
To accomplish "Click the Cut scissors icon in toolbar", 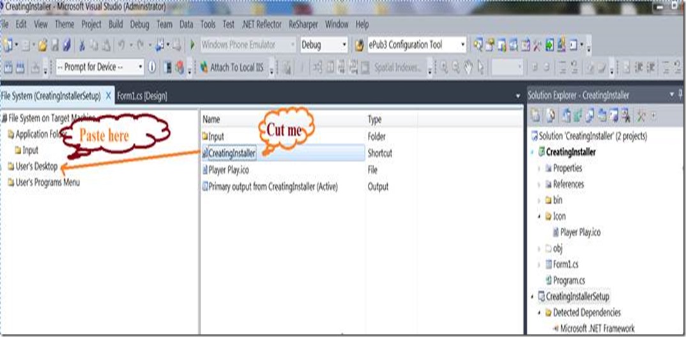I will pos(82,45).
